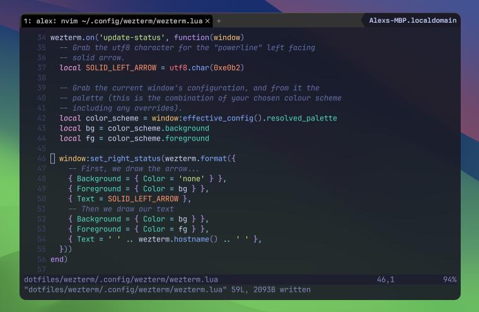Click 94% scroll percentage
The width and height of the screenshot is (479, 312).
coord(449,280)
